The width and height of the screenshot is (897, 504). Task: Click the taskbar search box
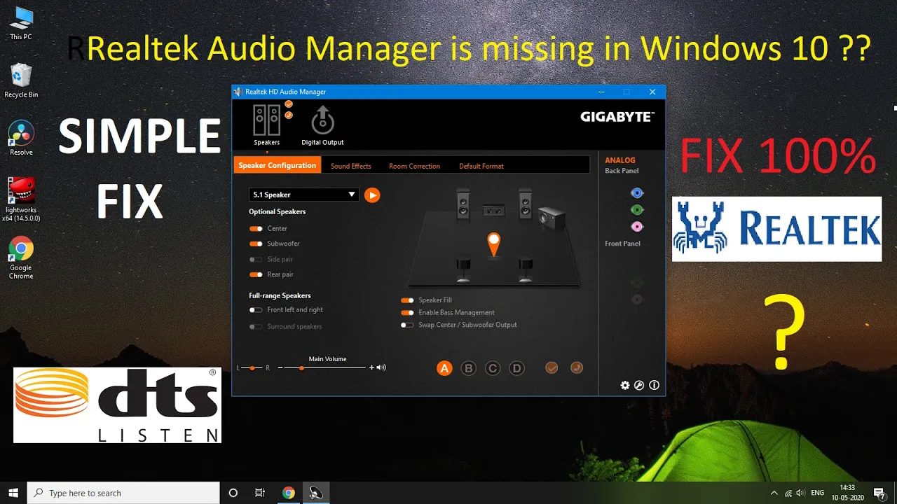point(125,493)
